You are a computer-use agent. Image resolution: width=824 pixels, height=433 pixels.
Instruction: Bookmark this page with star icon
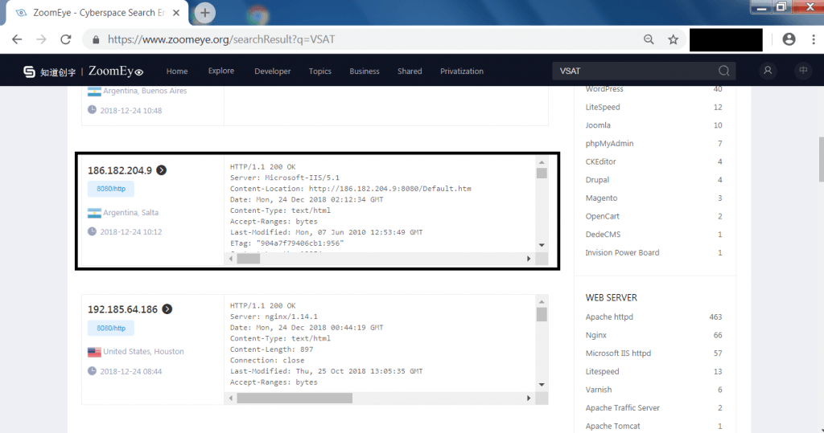tap(674, 39)
